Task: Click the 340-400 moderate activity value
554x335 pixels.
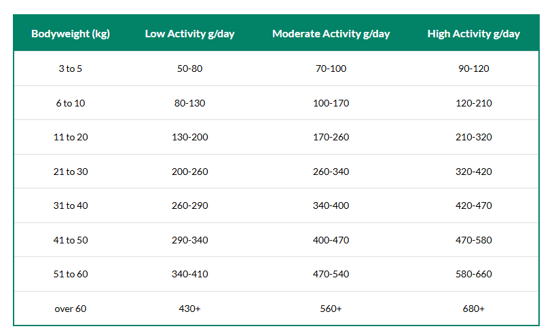Action: tap(331, 205)
